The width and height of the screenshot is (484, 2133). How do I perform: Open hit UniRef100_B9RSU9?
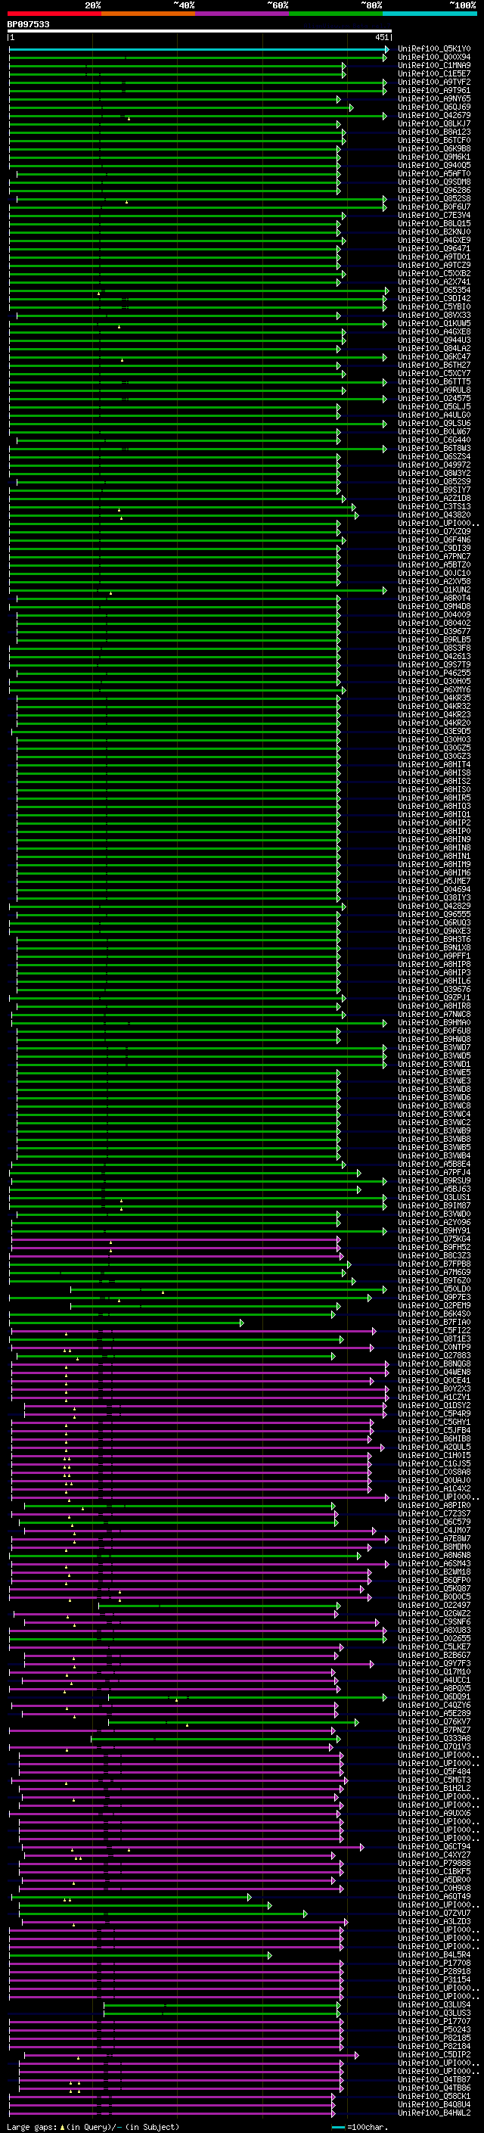433,1181
